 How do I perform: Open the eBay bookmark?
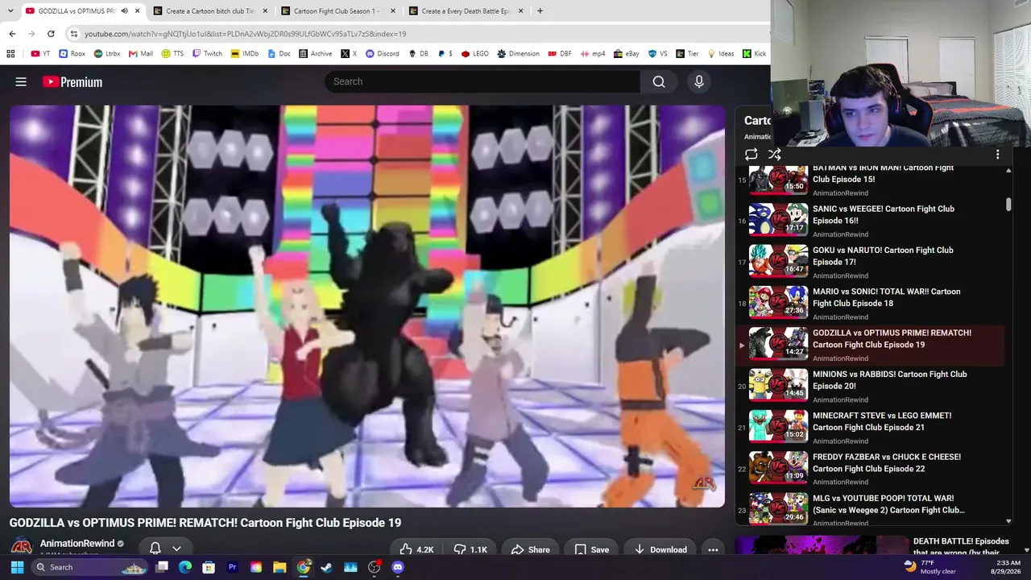[626, 54]
